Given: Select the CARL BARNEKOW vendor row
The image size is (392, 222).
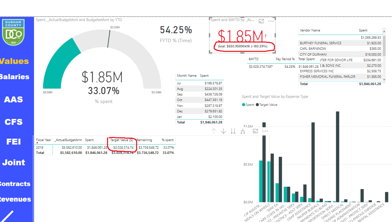Looking at the screenshot, I should (340, 49).
